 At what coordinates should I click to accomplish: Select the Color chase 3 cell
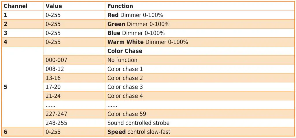[x=125, y=87]
